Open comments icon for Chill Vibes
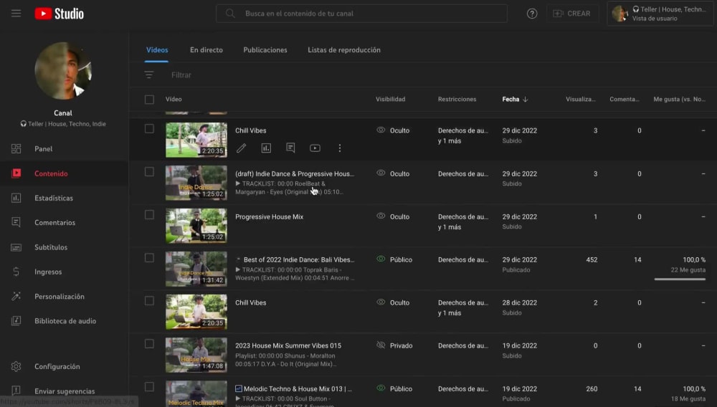This screenshot has width=717, height=407. point(290,148)
